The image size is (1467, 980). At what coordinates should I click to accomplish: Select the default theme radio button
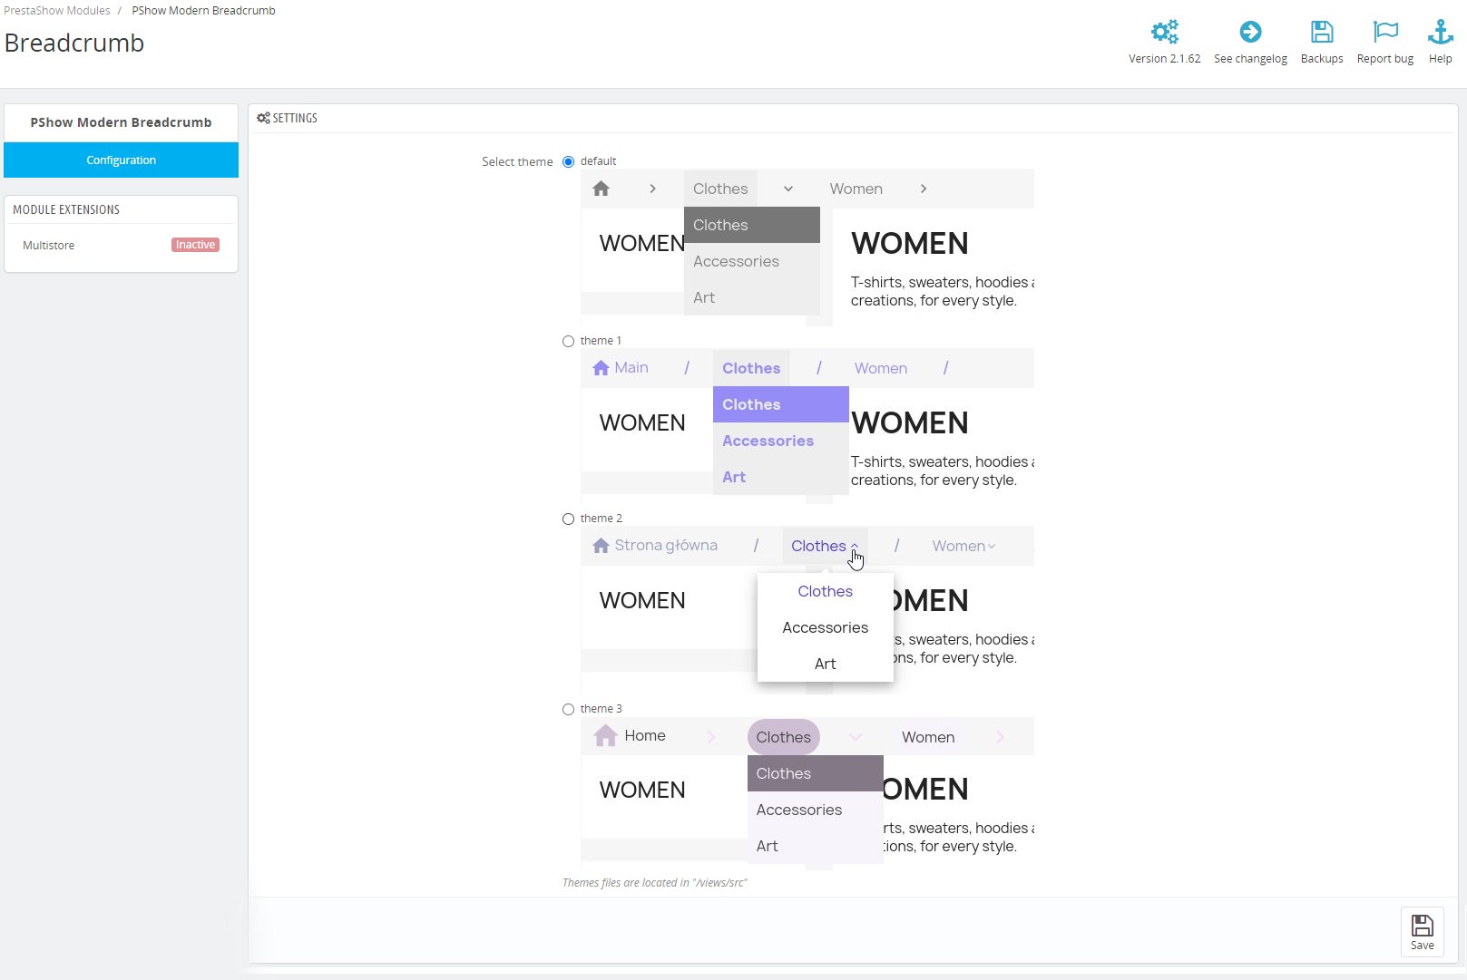click(568, 161)
